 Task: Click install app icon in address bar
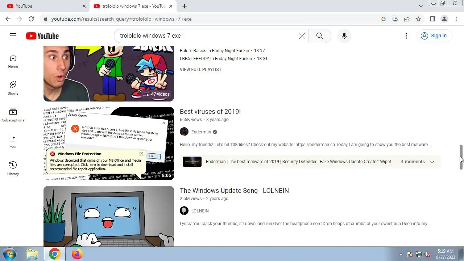395,19
